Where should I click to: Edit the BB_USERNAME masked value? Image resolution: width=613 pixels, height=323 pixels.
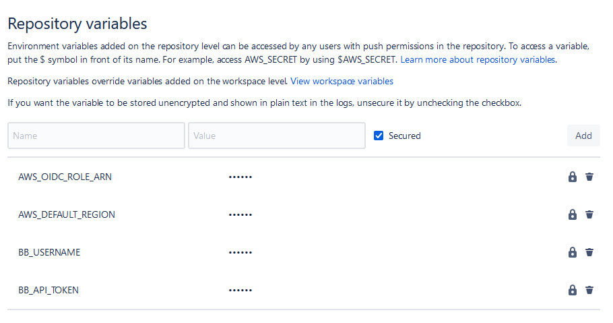240,252
